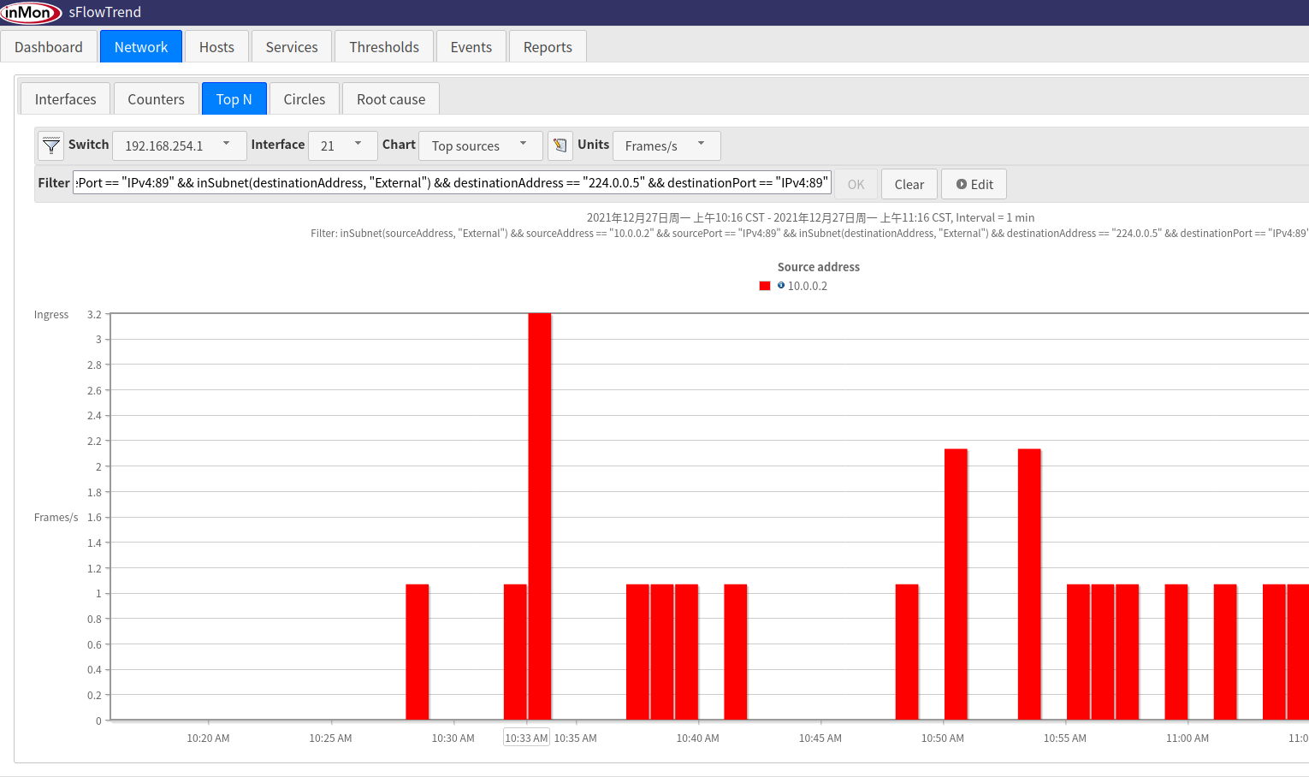Click the 10:33 AM time label marker
The image size is (1309, 777).
click(x=526, y=738)
